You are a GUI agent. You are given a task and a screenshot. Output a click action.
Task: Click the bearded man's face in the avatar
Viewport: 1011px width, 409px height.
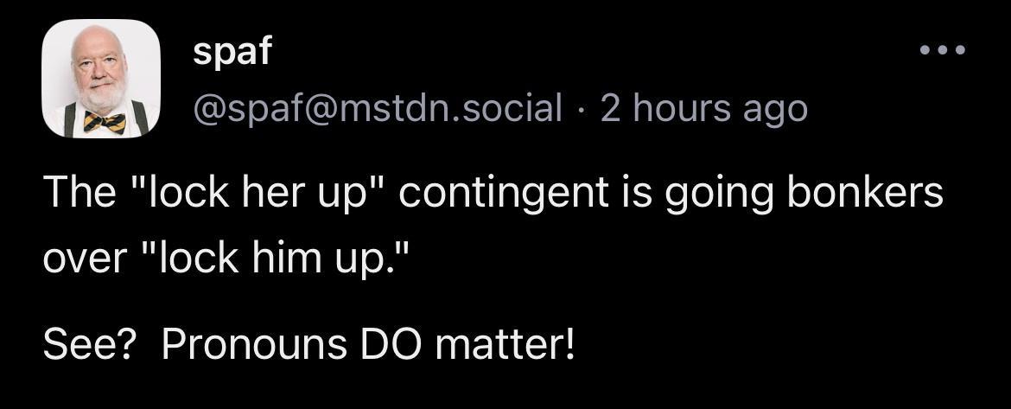[x=101, y=72]
